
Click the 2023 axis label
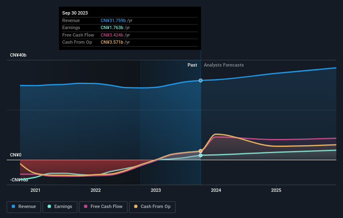click(156, 191)
